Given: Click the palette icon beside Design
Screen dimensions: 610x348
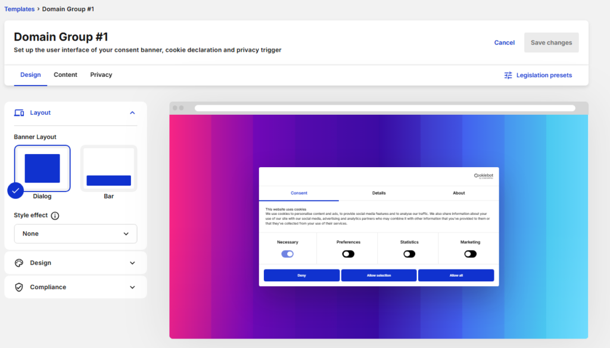Looking at the screenshot, I should click(x=20, y=262).
